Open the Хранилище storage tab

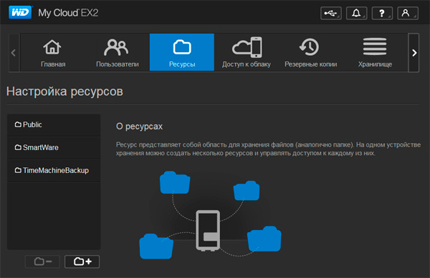(375, 52)
